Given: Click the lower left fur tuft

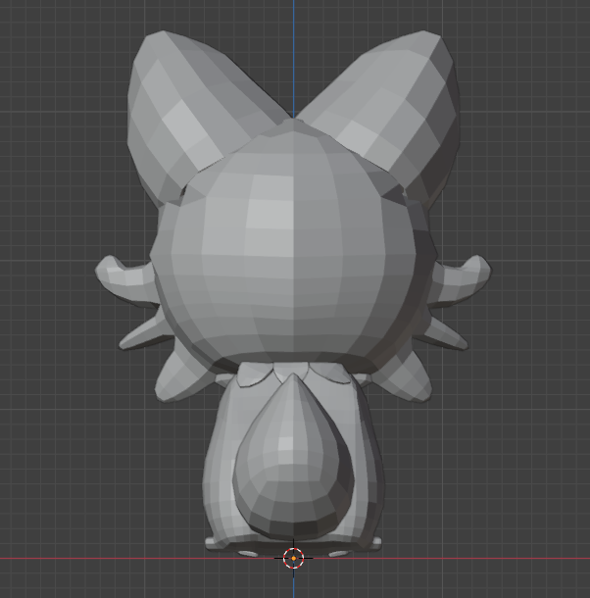Looking at the screenshot, I should pyautogui.click(x=176, y=380).
